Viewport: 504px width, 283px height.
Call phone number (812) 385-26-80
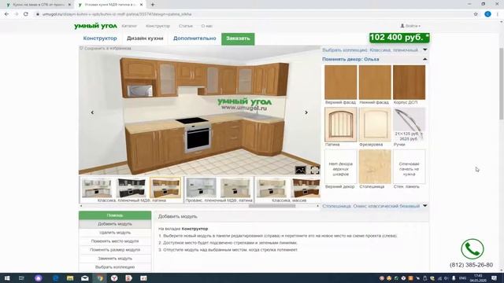(x=471, y=265)
